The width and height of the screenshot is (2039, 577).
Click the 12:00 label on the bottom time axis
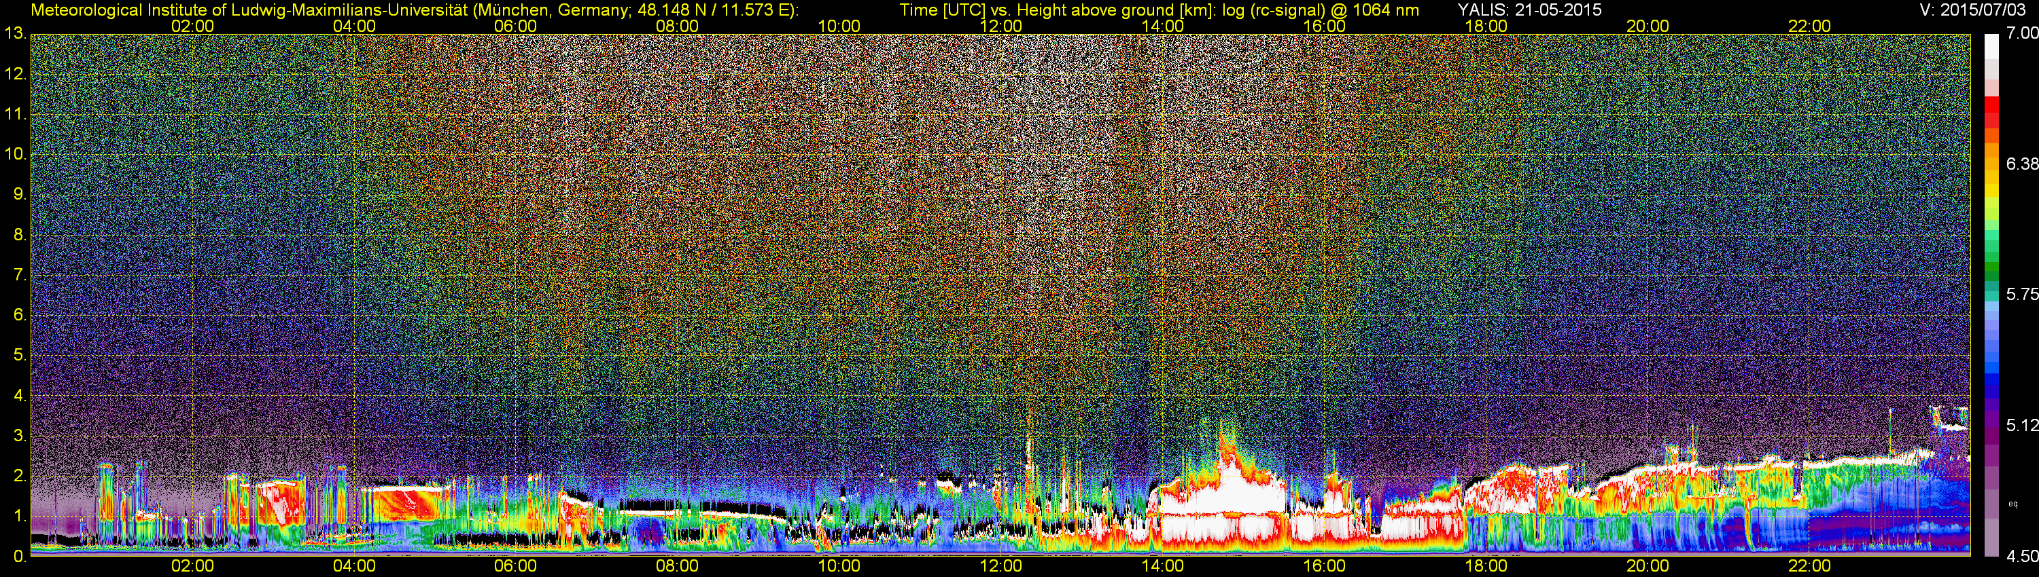point(1000,566)
